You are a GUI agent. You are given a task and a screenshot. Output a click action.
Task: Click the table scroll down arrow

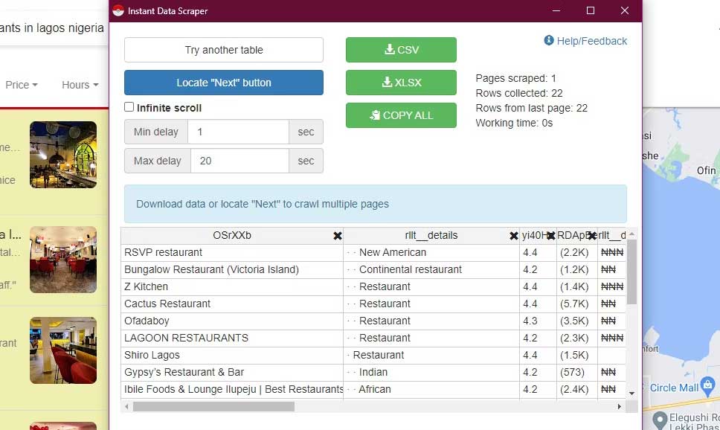[x=631, y=394]
